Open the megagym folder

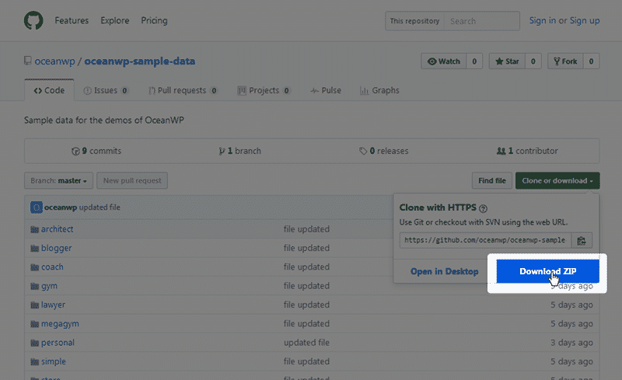[x=60, y=324]
